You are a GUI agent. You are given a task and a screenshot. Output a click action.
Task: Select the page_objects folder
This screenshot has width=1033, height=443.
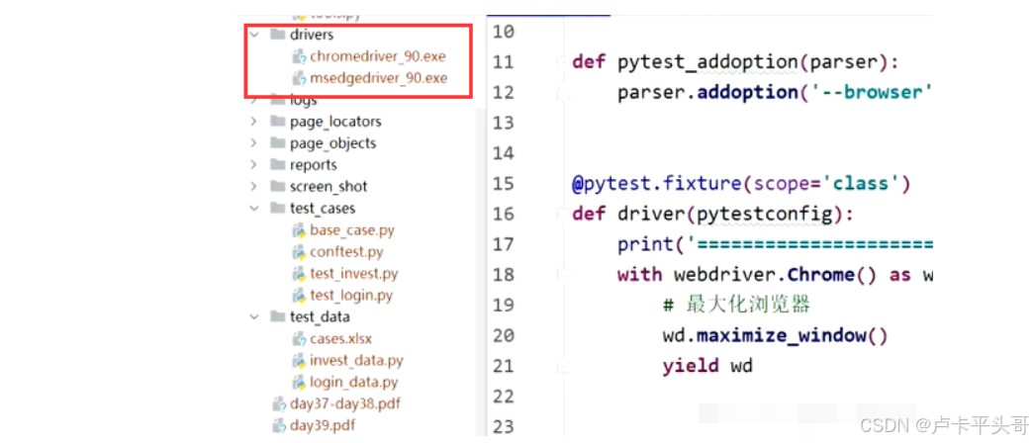coord(332,143)
